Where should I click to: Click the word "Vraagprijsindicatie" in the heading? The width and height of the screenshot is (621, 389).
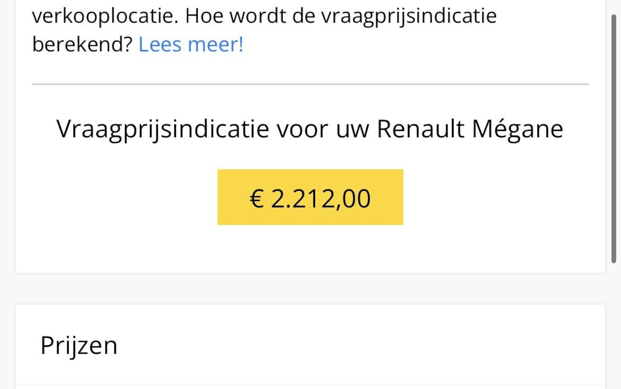tap(163, 129)
